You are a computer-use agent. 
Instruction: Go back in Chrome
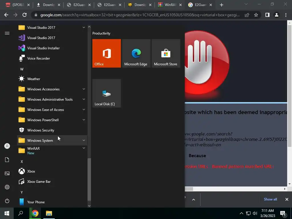pos(6,15)
